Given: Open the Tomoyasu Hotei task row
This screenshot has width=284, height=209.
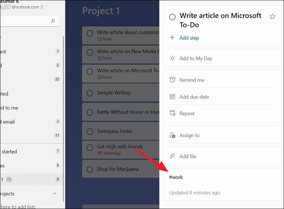Looking at the screenshot, I should coord(121,131).
